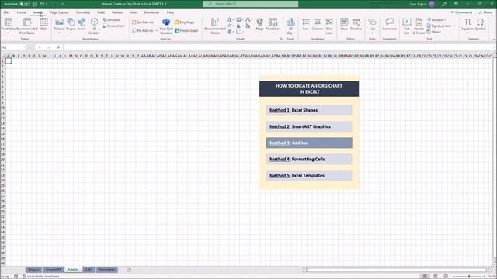This screenshot has height=279, width=497.
Task: Switch to the Page Layout tab
Action: point(59,12)
